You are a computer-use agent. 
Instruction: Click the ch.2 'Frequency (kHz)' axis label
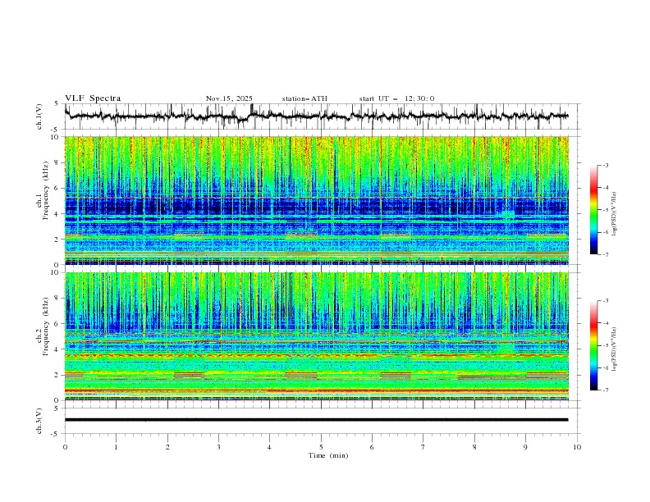[x=46, y=326]
